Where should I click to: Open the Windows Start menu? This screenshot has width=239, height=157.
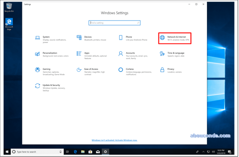click(6, 152)
